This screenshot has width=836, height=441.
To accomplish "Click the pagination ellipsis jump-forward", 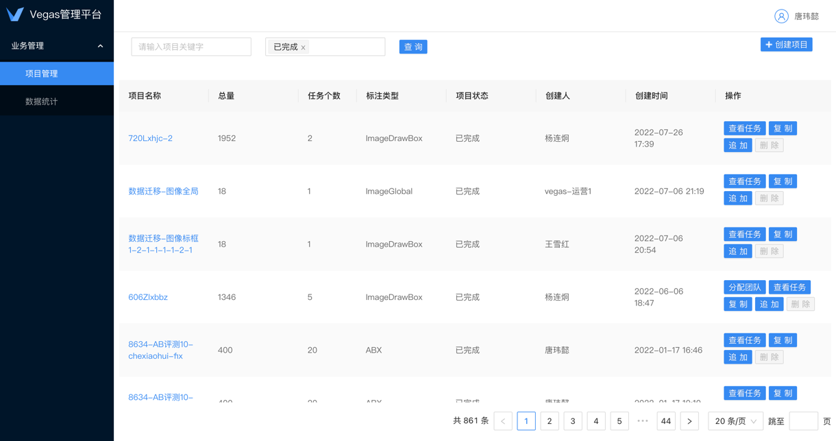I will click(643, 421).
